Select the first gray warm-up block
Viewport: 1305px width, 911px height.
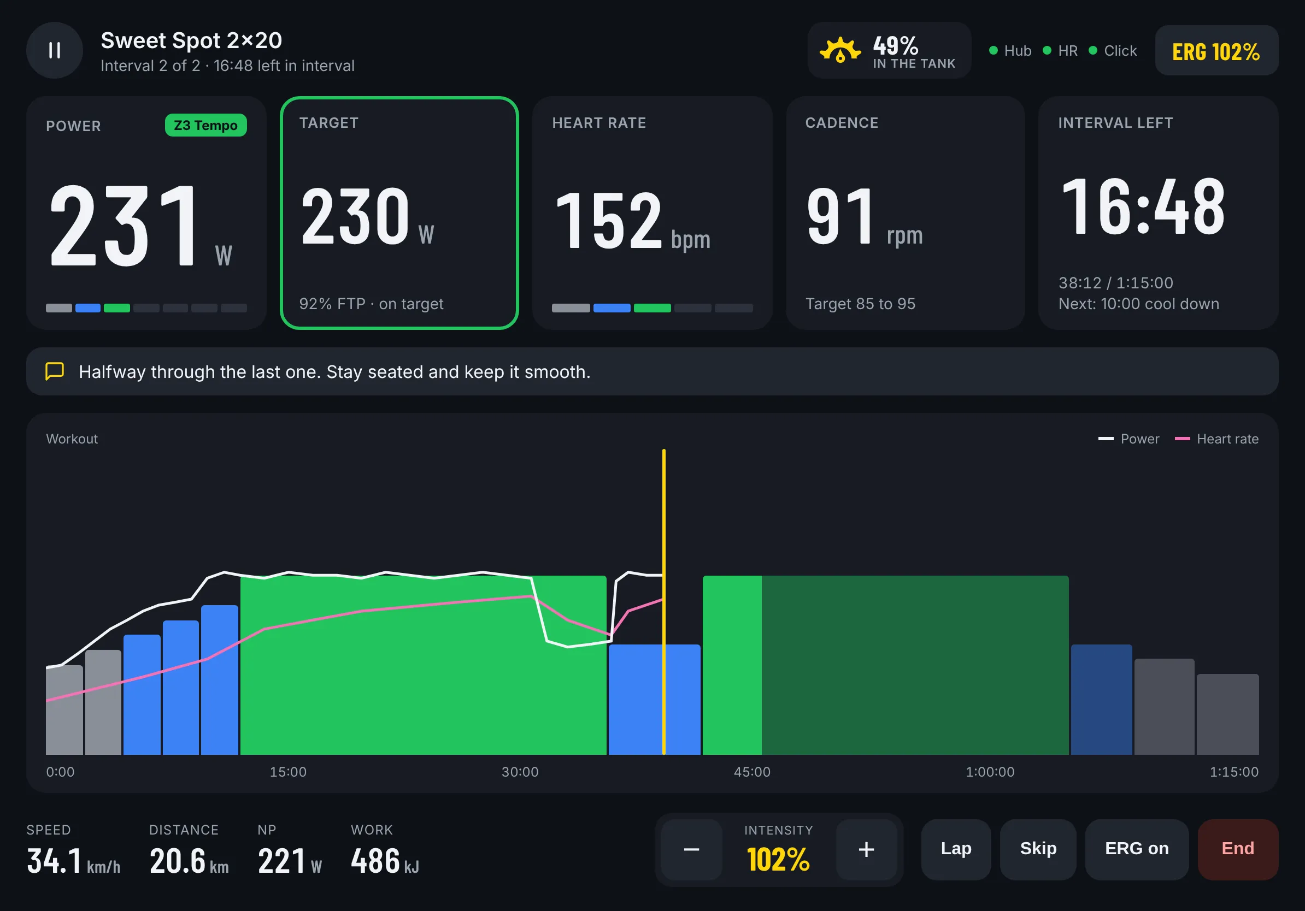pyautogui.click(x=64, y=710)
